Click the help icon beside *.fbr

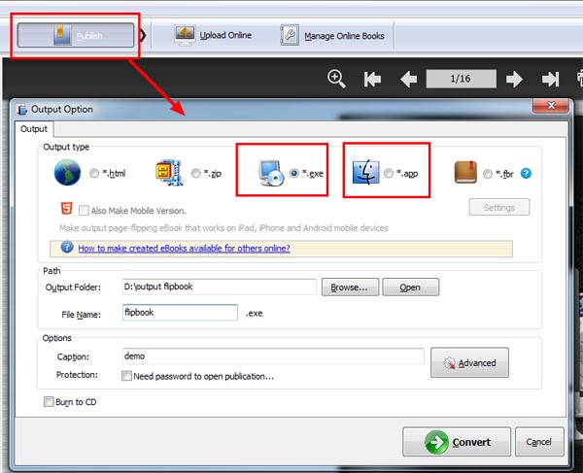point(526,173)
